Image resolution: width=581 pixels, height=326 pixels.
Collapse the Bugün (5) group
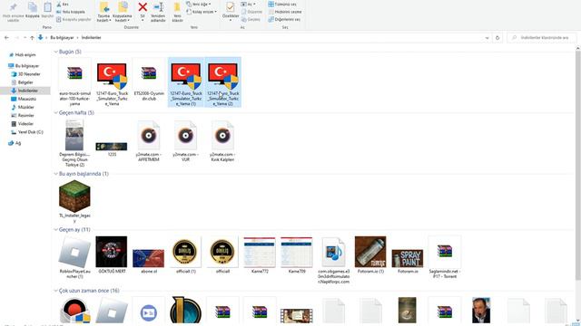[x=56, y=52]
